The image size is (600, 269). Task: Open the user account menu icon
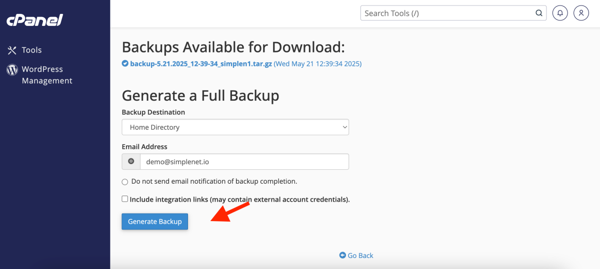[x=581, y=13]
